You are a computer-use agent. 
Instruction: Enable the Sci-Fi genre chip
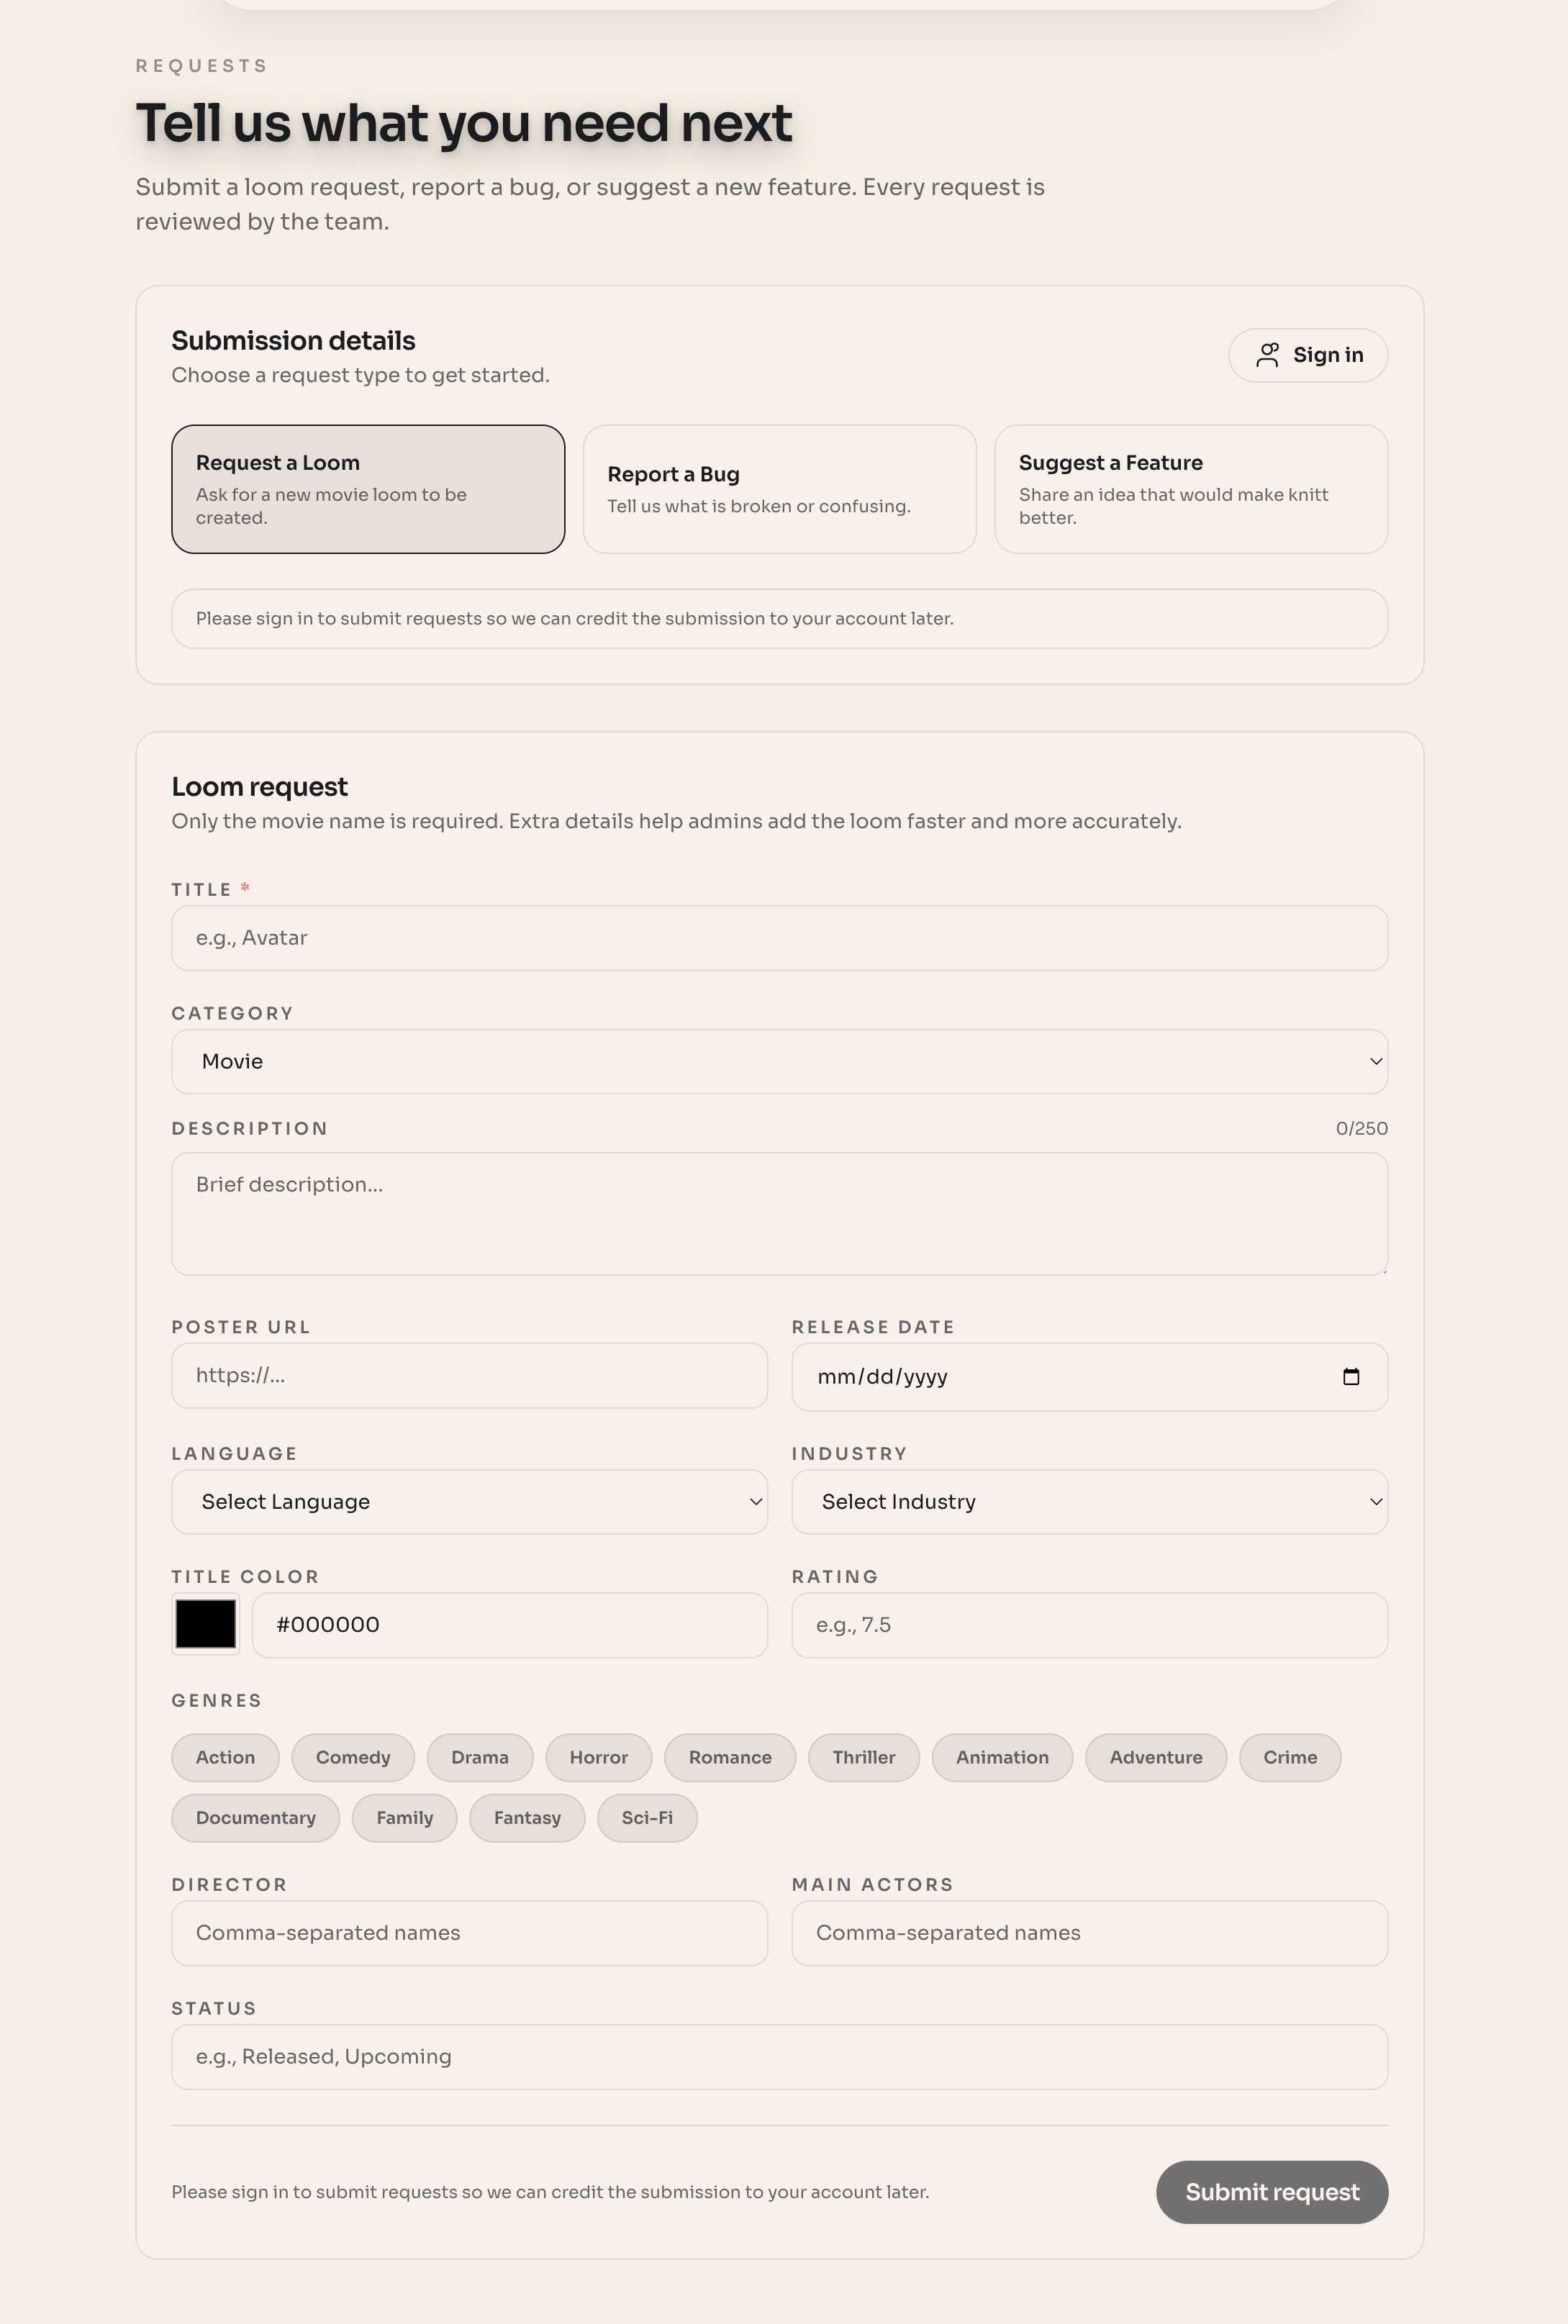[647, 1817]
